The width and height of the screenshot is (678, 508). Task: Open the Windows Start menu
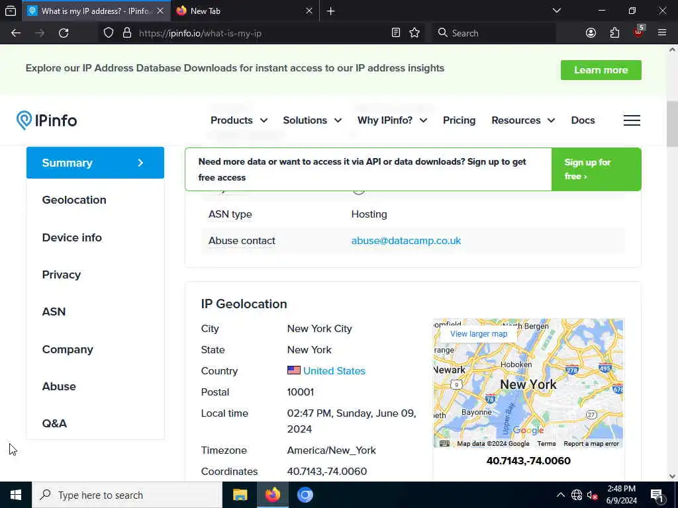tap(16, 495)
